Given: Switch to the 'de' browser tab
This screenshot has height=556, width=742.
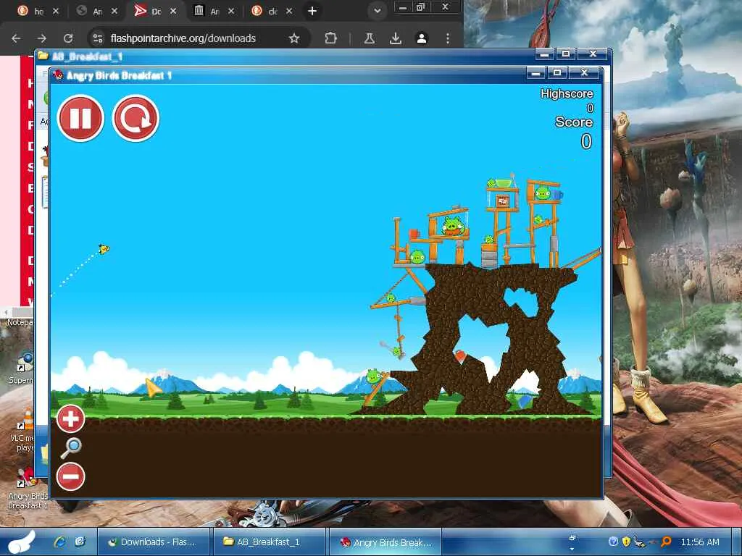Looking at the screenshot, I should point(271,11).
